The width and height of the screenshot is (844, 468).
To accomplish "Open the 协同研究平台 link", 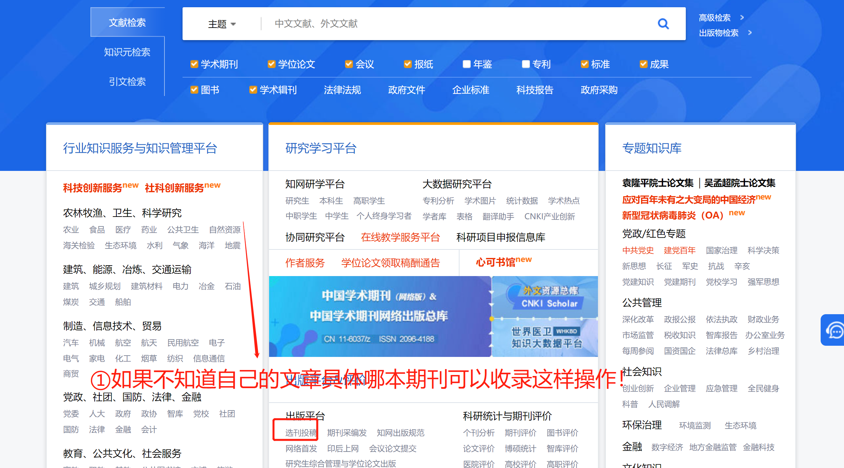I will click(315, 237).
